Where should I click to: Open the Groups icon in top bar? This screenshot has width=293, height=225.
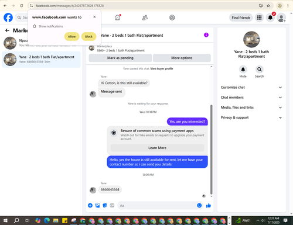click(172, 18)
